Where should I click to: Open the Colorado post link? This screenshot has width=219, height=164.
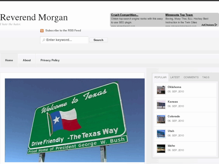coord(174,116)
